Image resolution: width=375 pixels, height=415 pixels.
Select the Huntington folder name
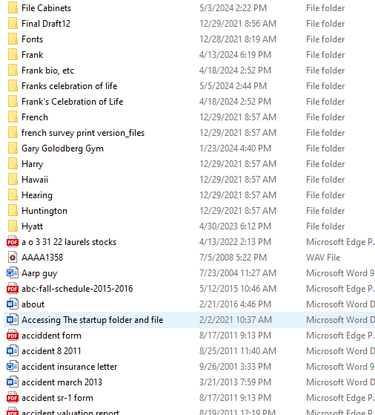44,211
